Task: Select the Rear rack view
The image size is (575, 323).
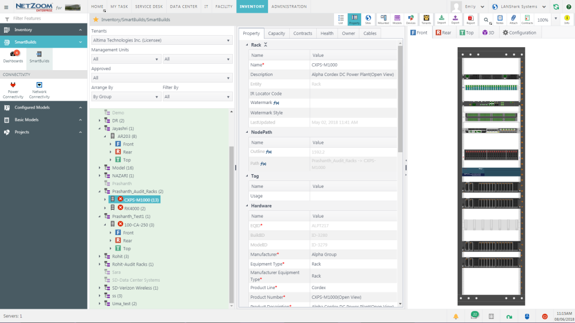Action: pyautogui.click(x=443, y=33)
